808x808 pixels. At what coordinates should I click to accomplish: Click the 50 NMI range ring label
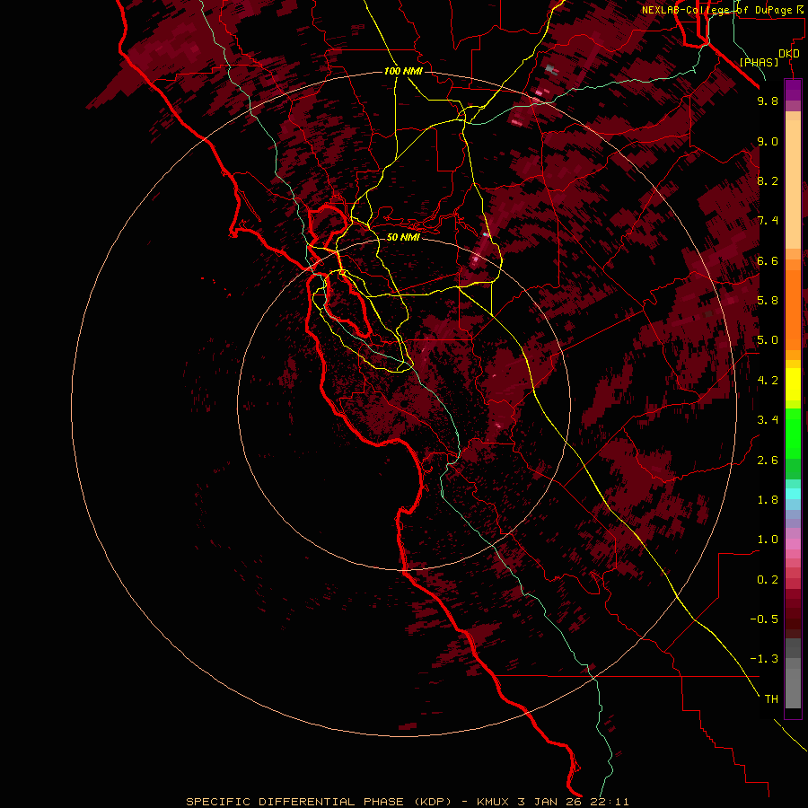coord(403,237)
